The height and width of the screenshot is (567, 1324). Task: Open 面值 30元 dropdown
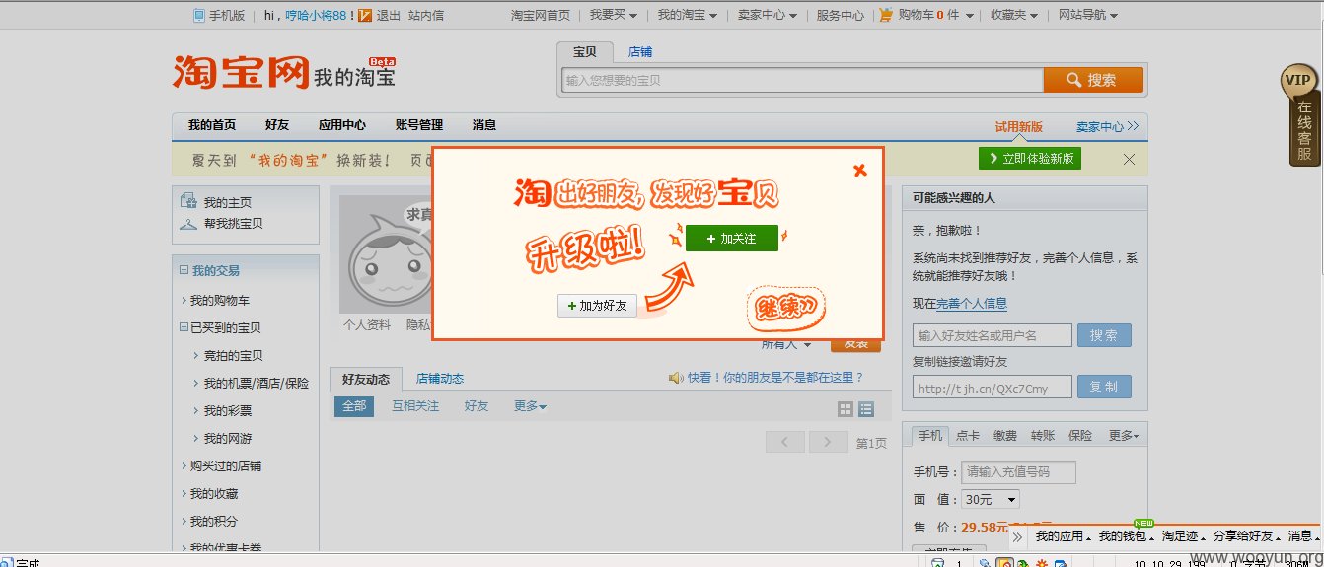click(993, 500)
